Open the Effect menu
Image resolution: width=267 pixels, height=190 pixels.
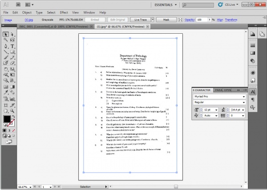(x=64, y=12)
